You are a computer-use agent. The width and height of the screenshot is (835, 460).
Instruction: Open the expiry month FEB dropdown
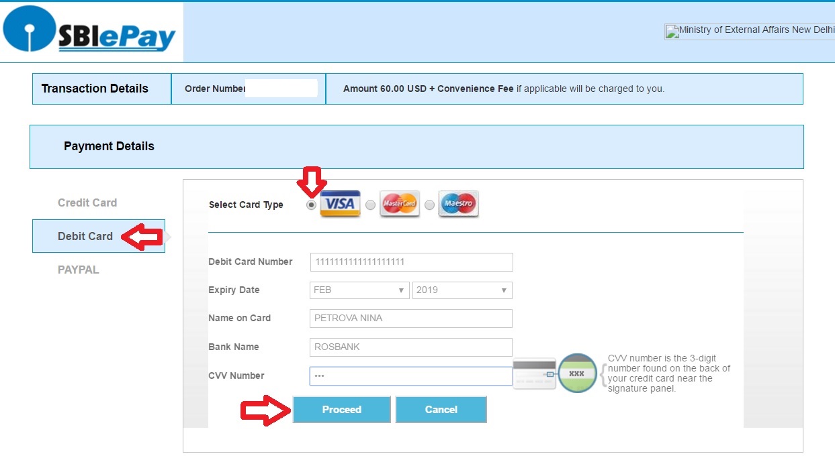(x=359, y=290)
